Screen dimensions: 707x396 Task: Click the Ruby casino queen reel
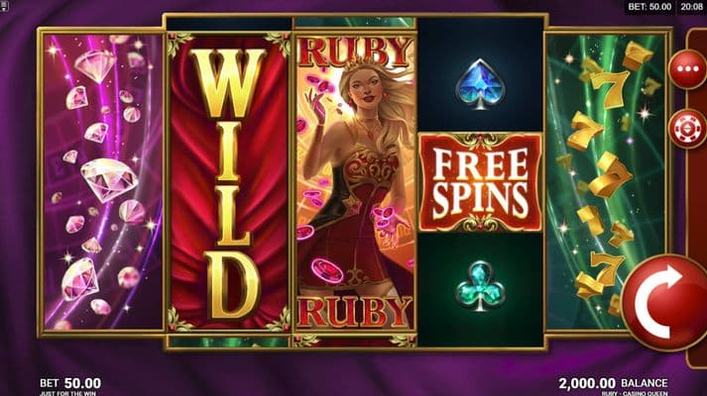(x=355, y=182)
